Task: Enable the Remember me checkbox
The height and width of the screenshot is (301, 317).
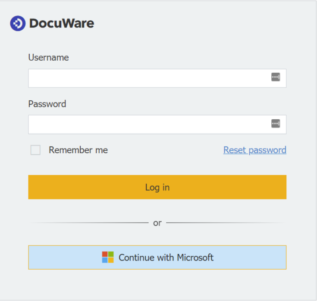Action: coord(35,150)
